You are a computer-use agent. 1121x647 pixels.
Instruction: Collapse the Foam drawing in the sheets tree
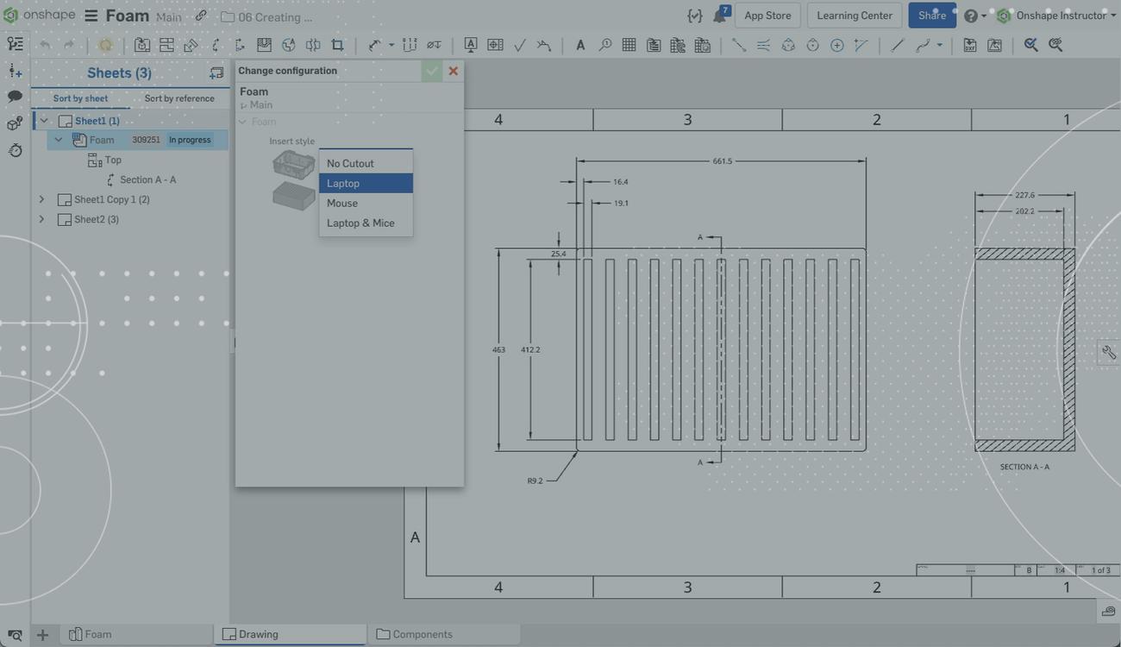click(57, 138)
